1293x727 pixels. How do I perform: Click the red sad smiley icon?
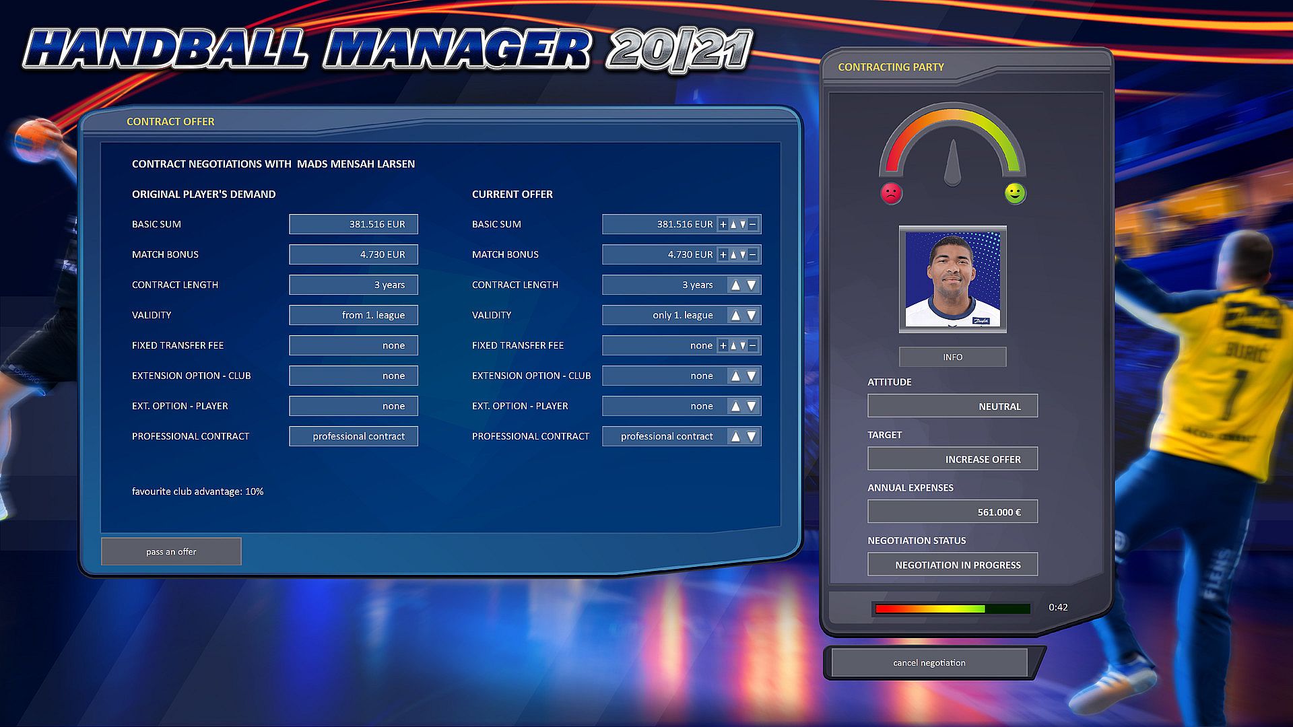point(891,194)
